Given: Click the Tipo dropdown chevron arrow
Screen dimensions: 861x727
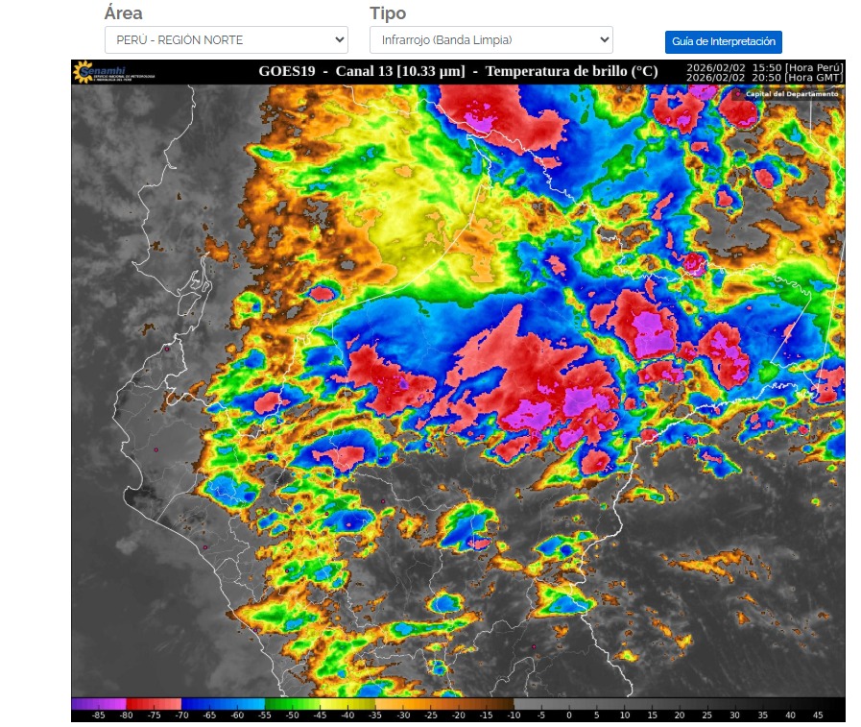Looking at the screenshot, I should coord(604,40).
